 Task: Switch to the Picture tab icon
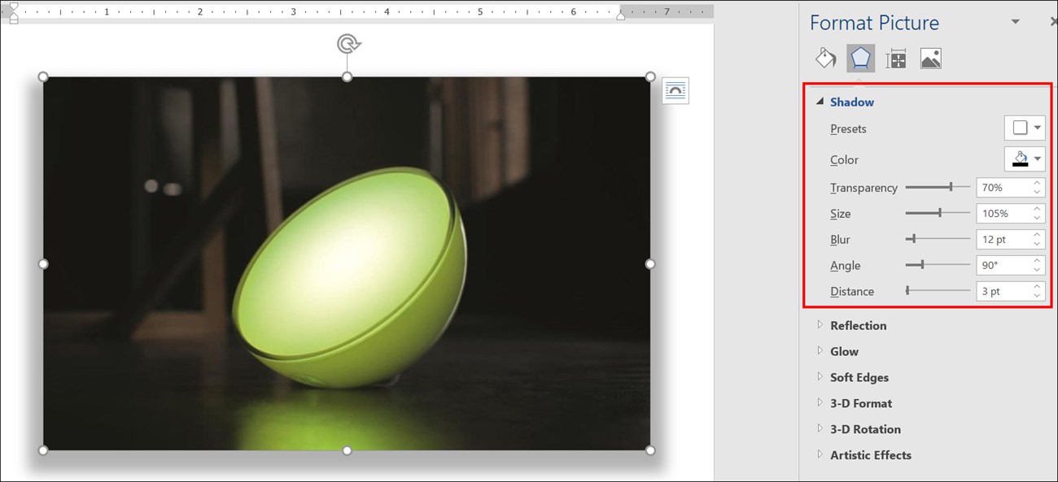click(x=931, y=59)
